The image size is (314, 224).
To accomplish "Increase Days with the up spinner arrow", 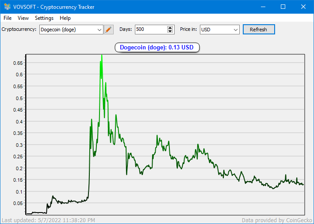I will 170,28.
